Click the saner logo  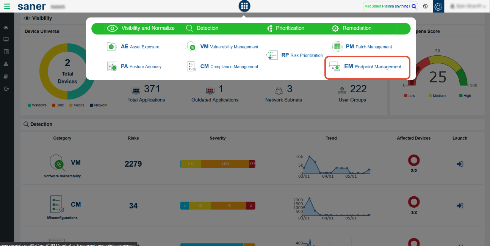[x=32, y=6]
